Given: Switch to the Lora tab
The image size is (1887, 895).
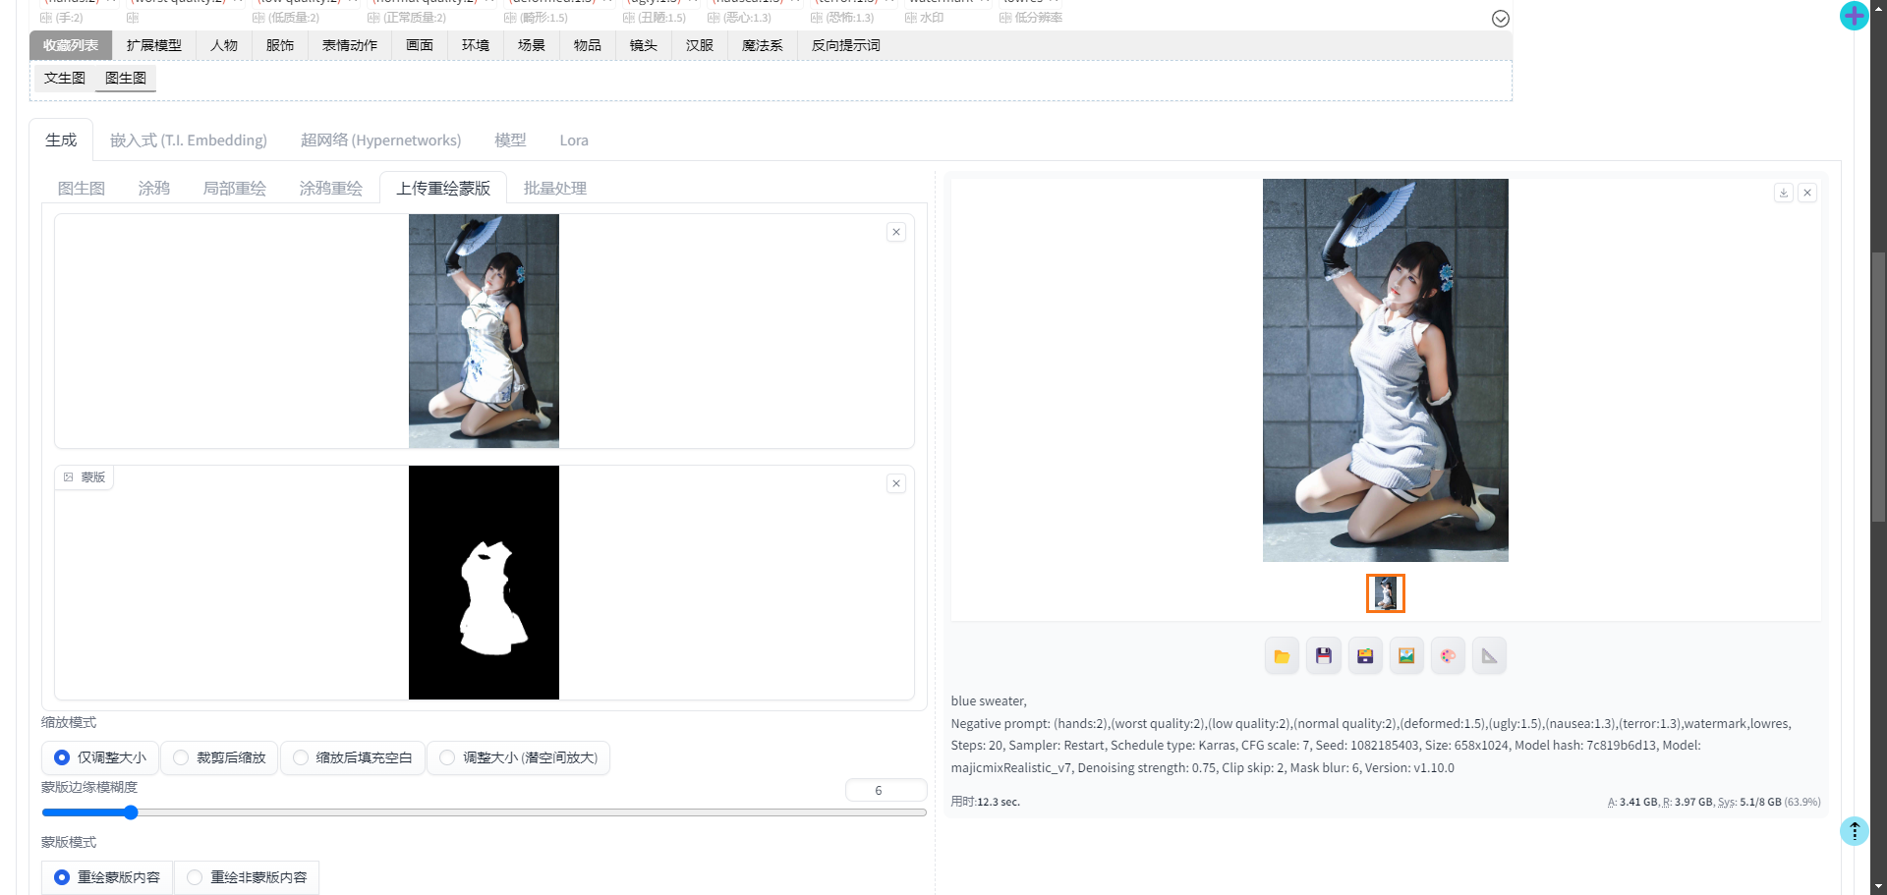Looking at the screenshot, I should click(x=574, y=140).
